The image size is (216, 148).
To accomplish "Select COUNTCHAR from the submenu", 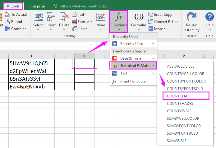I will click(x=186, y=96).
